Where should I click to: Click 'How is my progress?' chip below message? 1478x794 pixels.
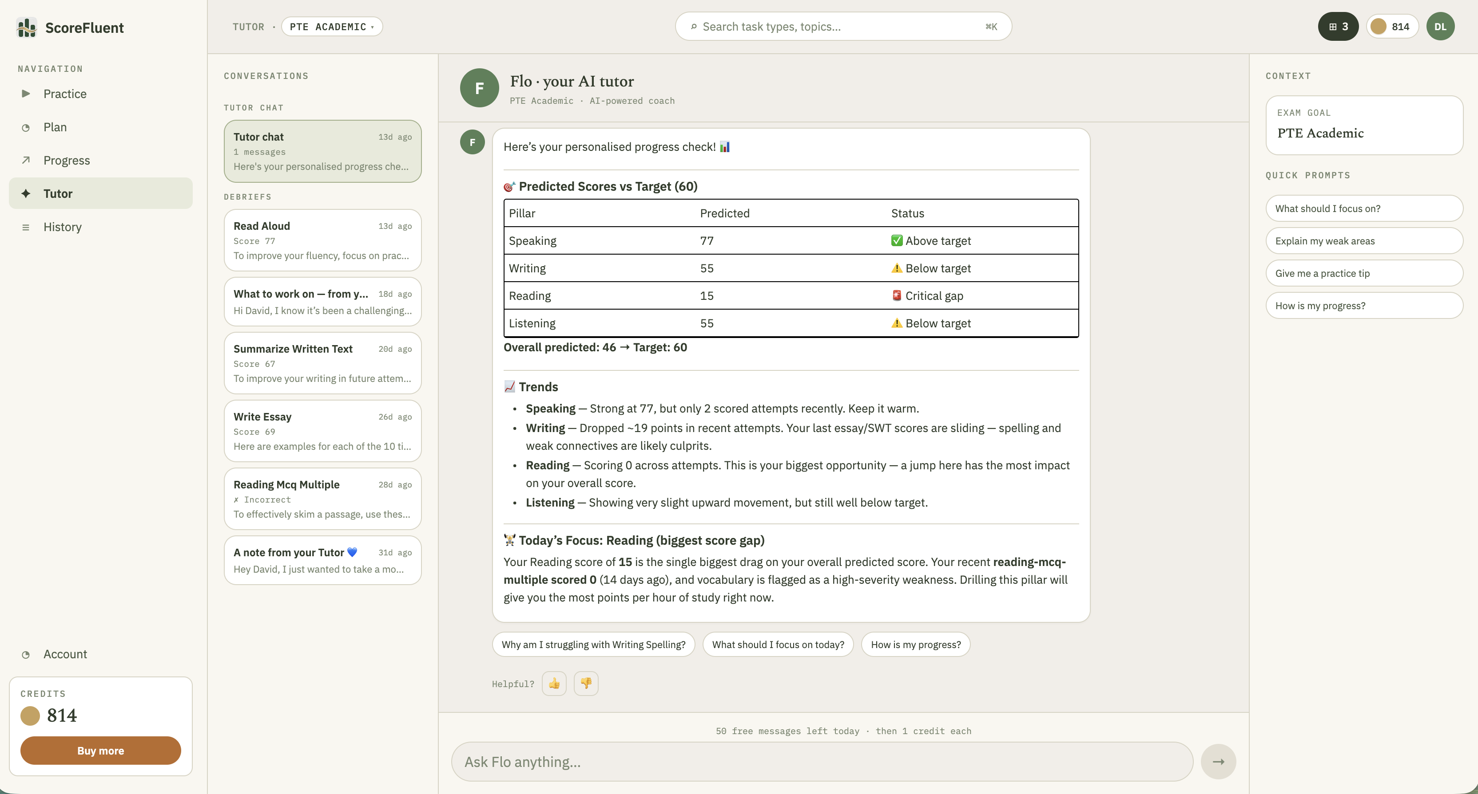[916, 645]
